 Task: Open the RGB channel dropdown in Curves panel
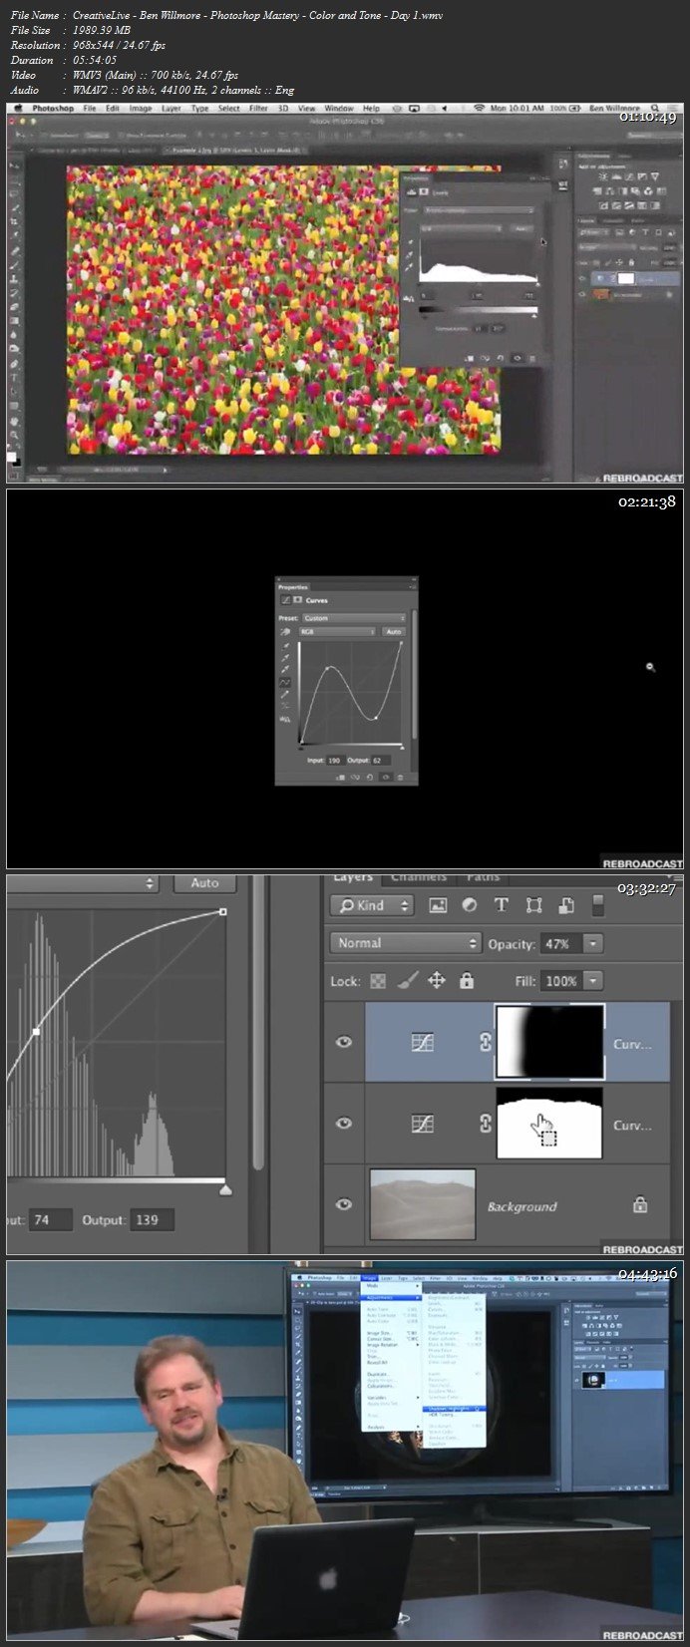point(337,632)
